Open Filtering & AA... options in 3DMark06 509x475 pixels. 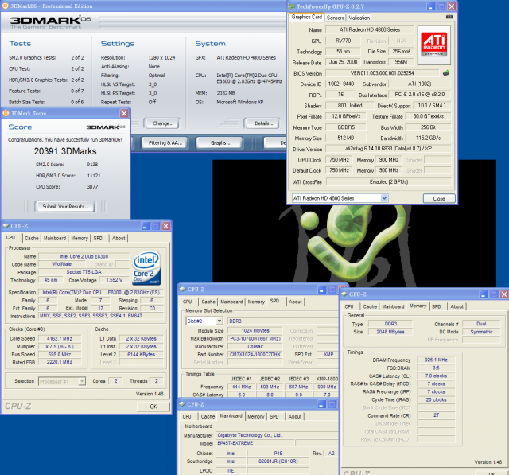[165, 143]
